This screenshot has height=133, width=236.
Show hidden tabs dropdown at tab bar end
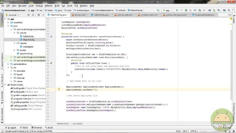[230, 15]
